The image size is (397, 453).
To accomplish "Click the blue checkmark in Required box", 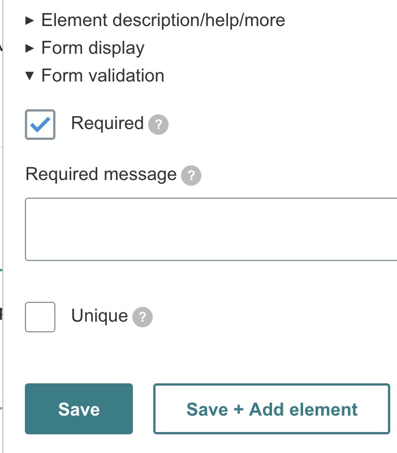I will (x=40, y=125).
